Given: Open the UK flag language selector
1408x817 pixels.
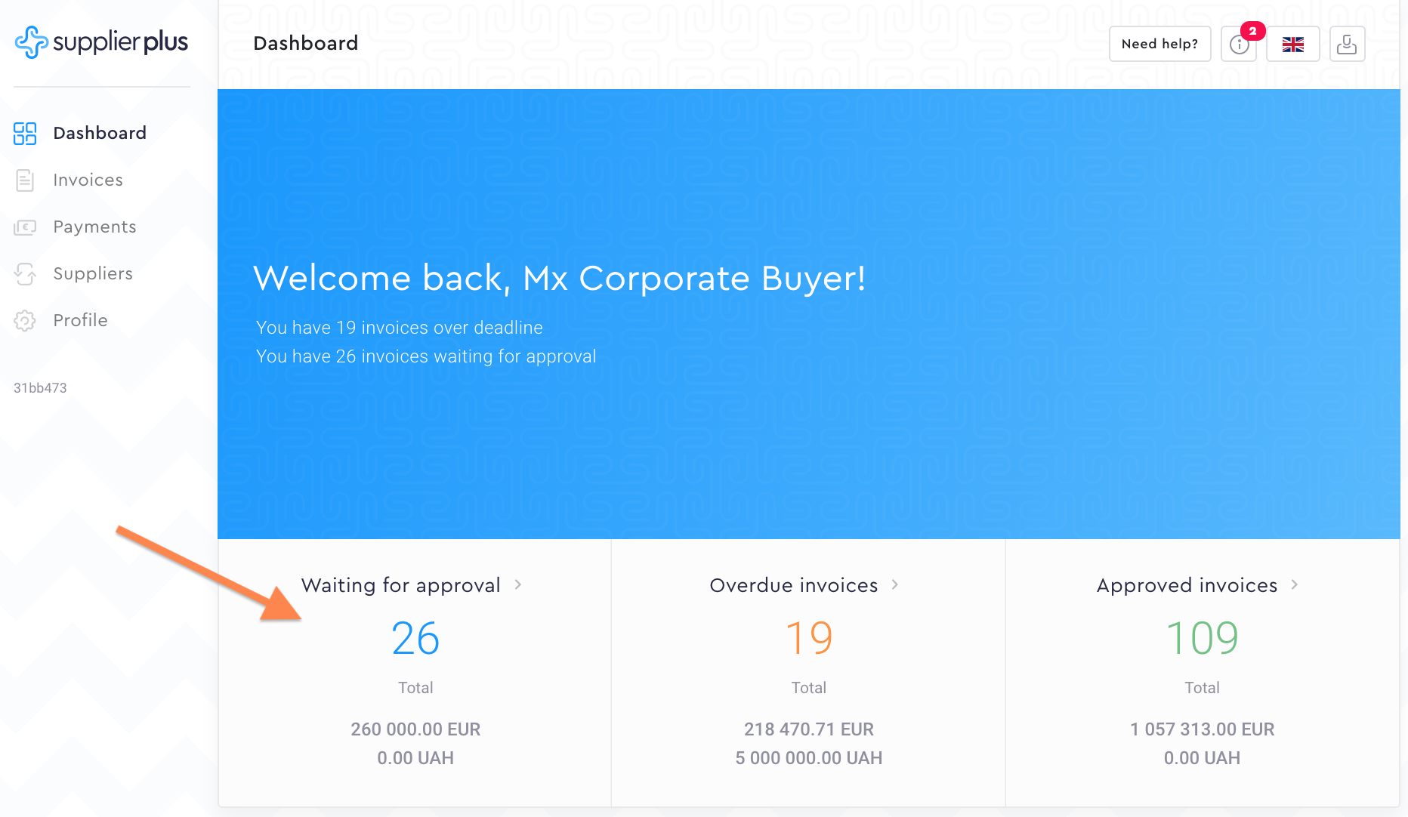Looking at the screenshot, I should 1292,45.
